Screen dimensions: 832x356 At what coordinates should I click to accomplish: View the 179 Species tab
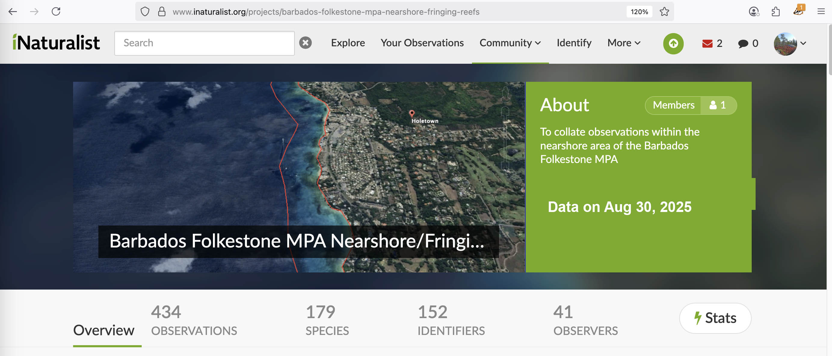327,320
